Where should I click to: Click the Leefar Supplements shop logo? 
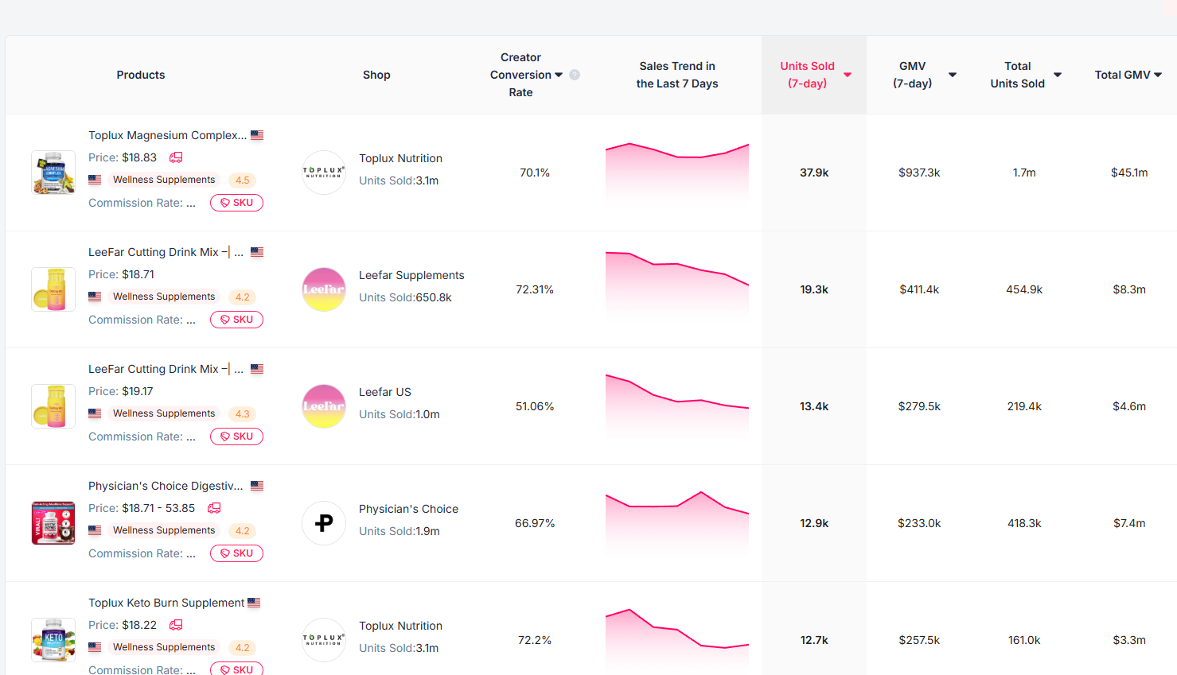324,289
